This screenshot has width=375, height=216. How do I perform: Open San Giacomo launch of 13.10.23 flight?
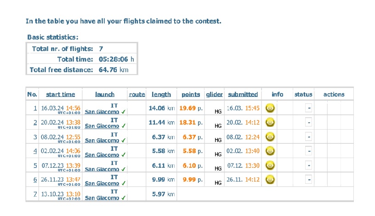click(102, 198)
